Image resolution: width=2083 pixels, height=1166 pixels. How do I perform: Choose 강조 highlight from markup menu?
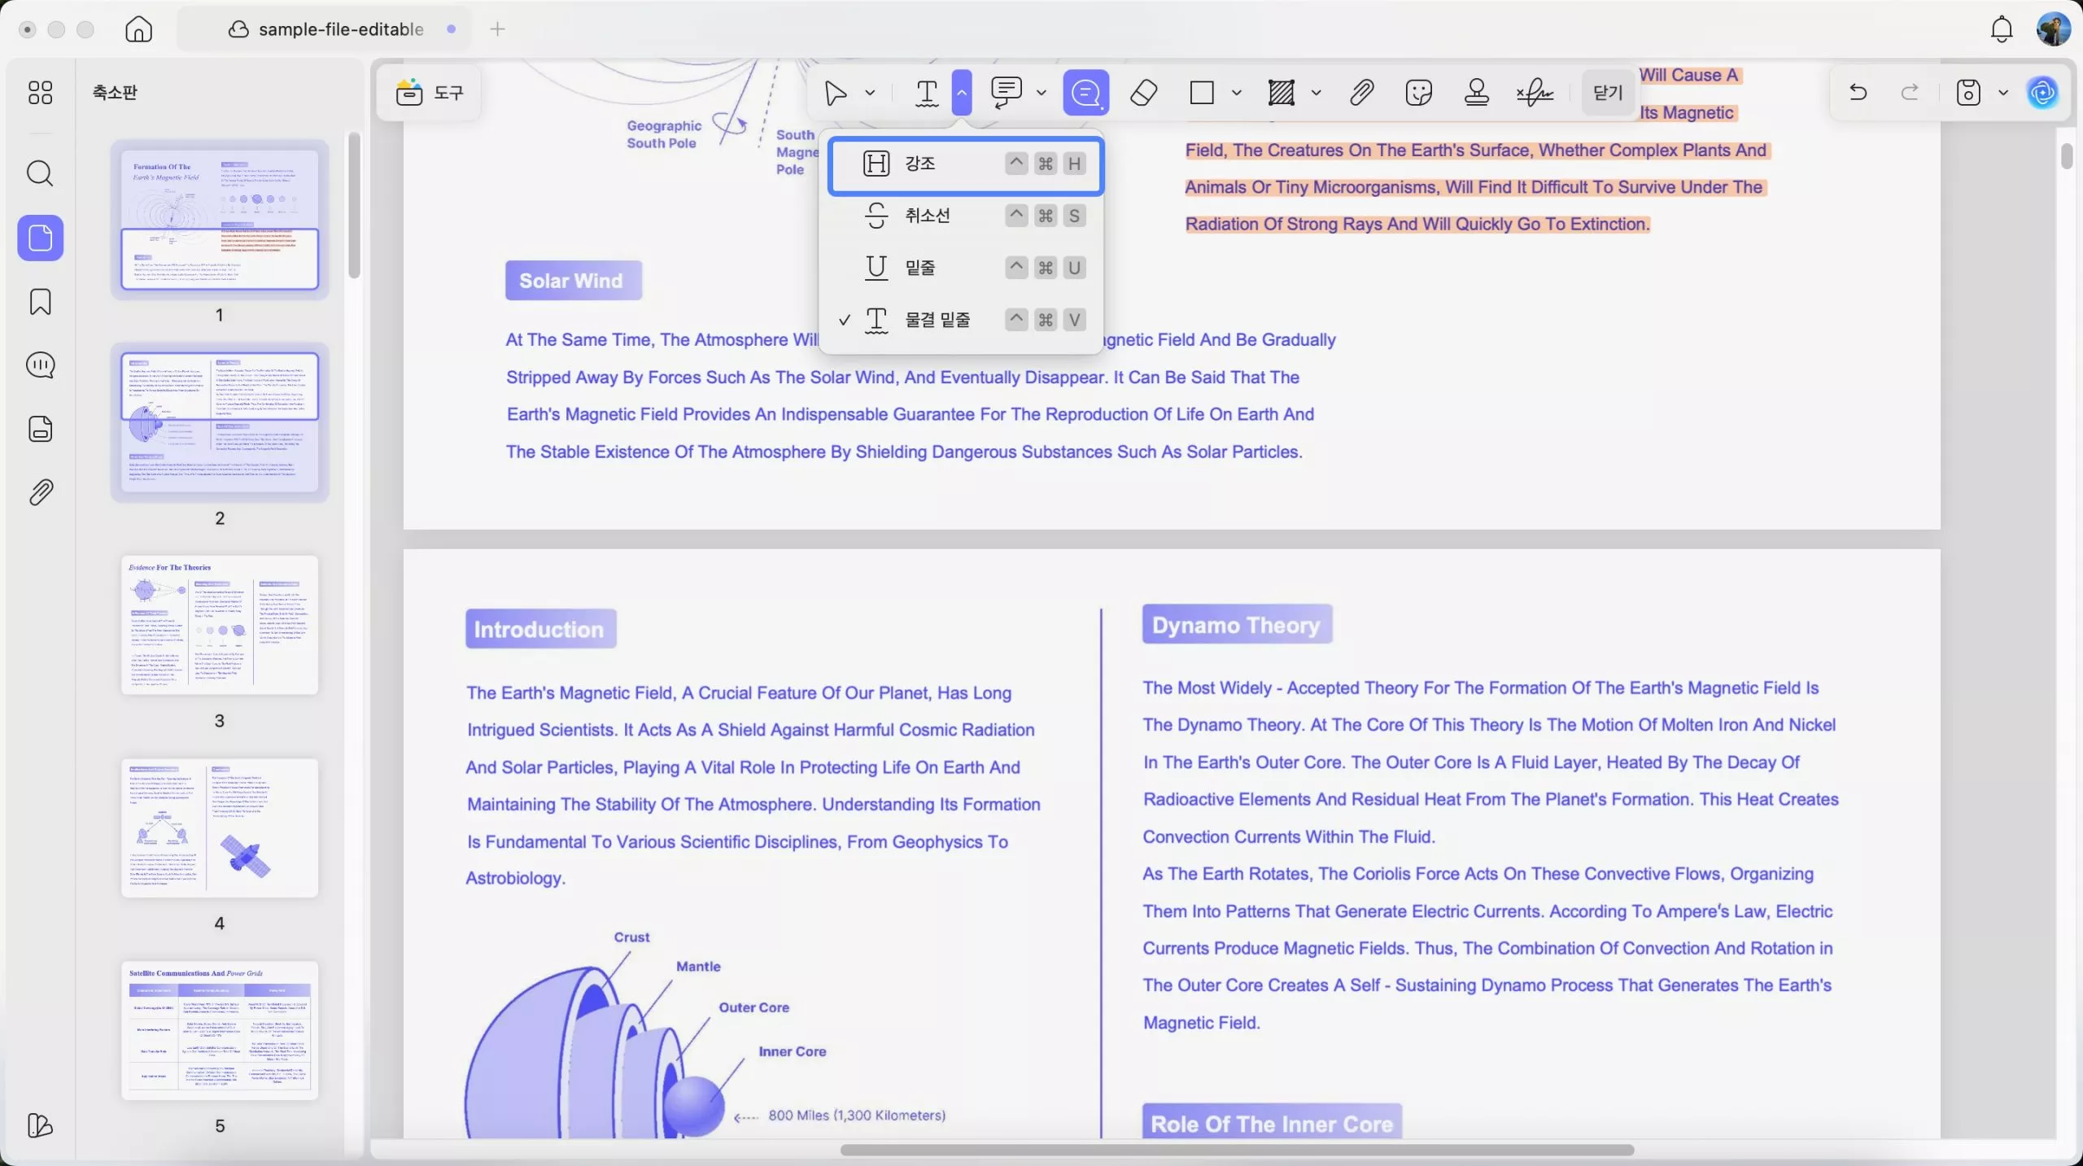[x=965, y=164]
